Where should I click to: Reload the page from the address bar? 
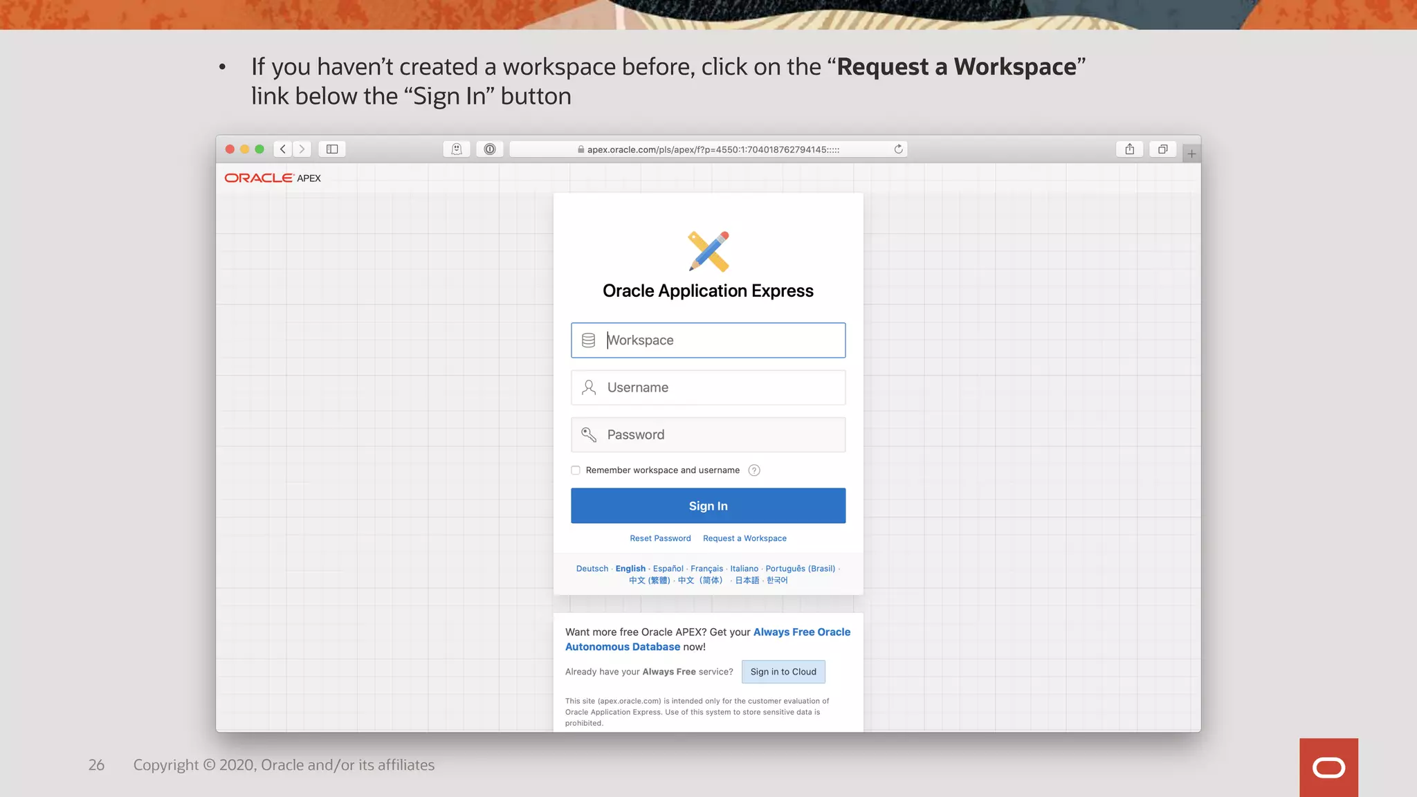[898, 149]
